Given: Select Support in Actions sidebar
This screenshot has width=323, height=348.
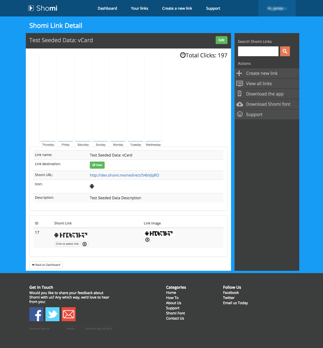Looking at the screenshot, I should point(266,114).
